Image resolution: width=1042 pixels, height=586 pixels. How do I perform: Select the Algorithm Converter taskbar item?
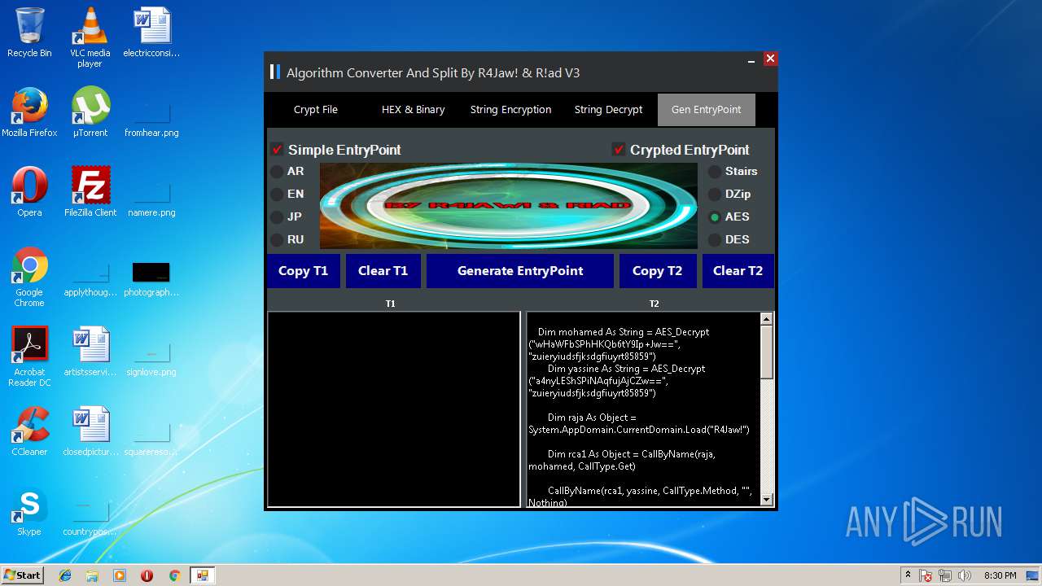click(x=202, y=575)
